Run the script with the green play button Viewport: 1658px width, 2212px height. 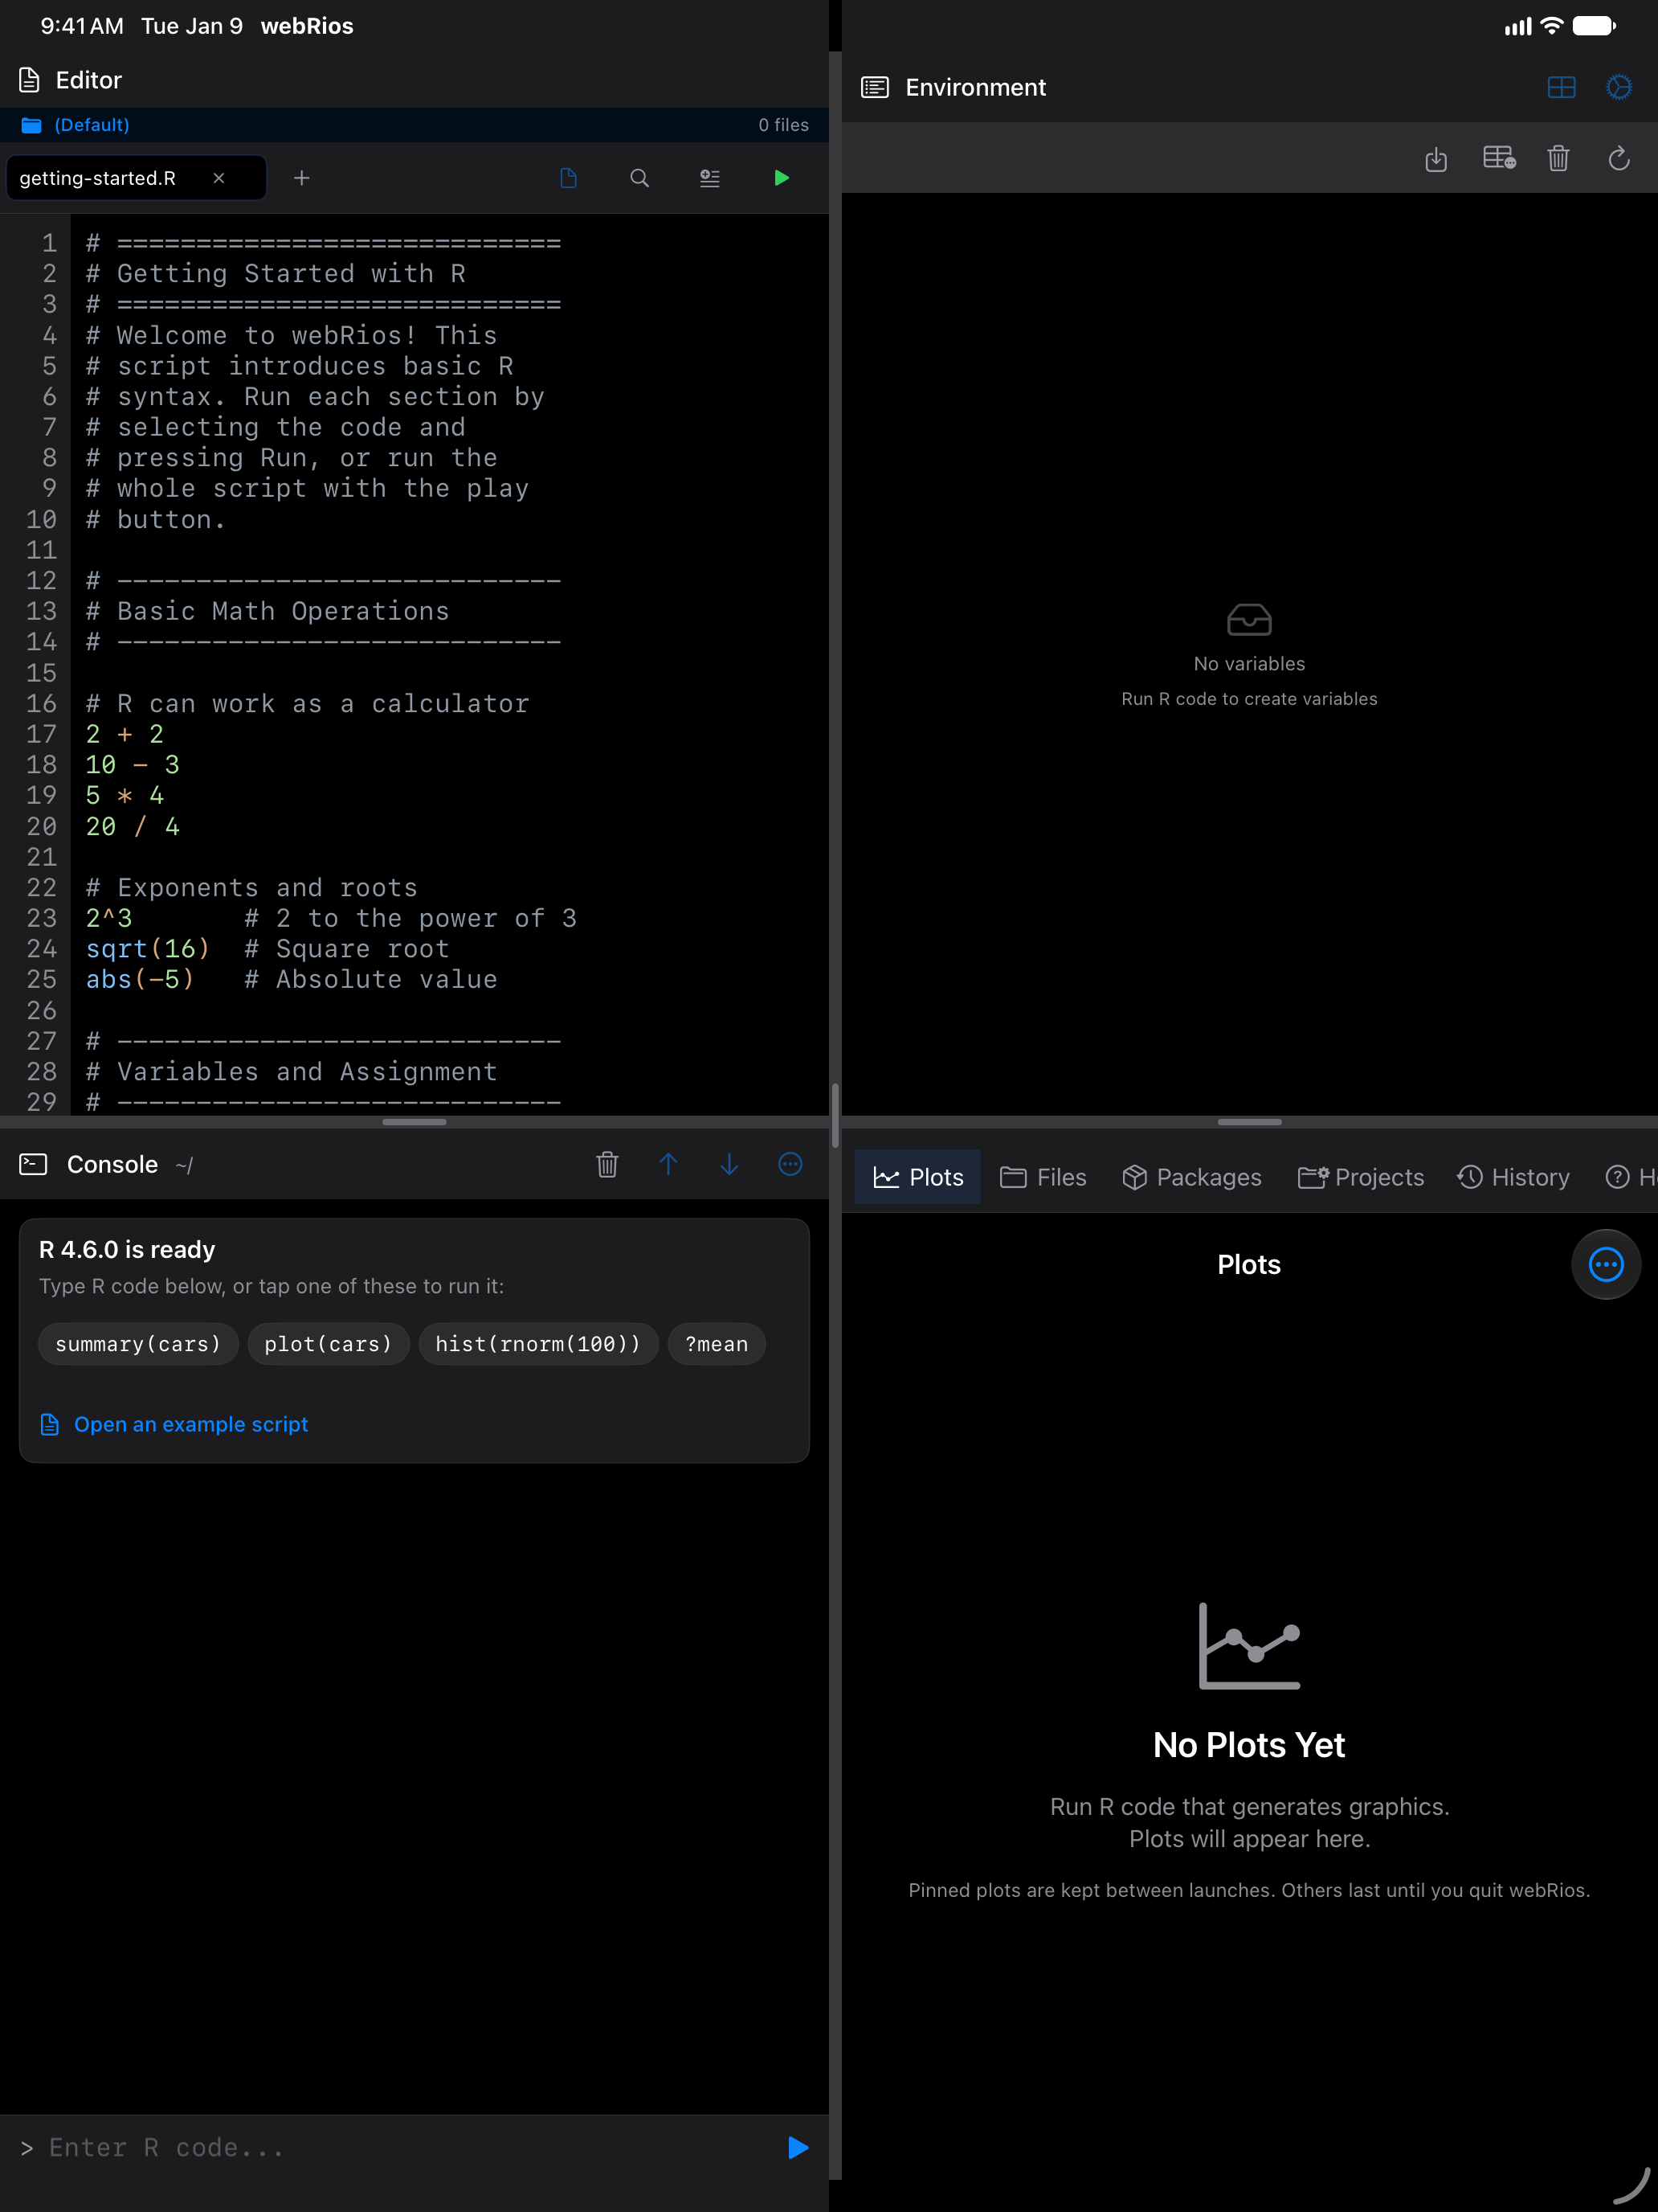coord(782,178)
